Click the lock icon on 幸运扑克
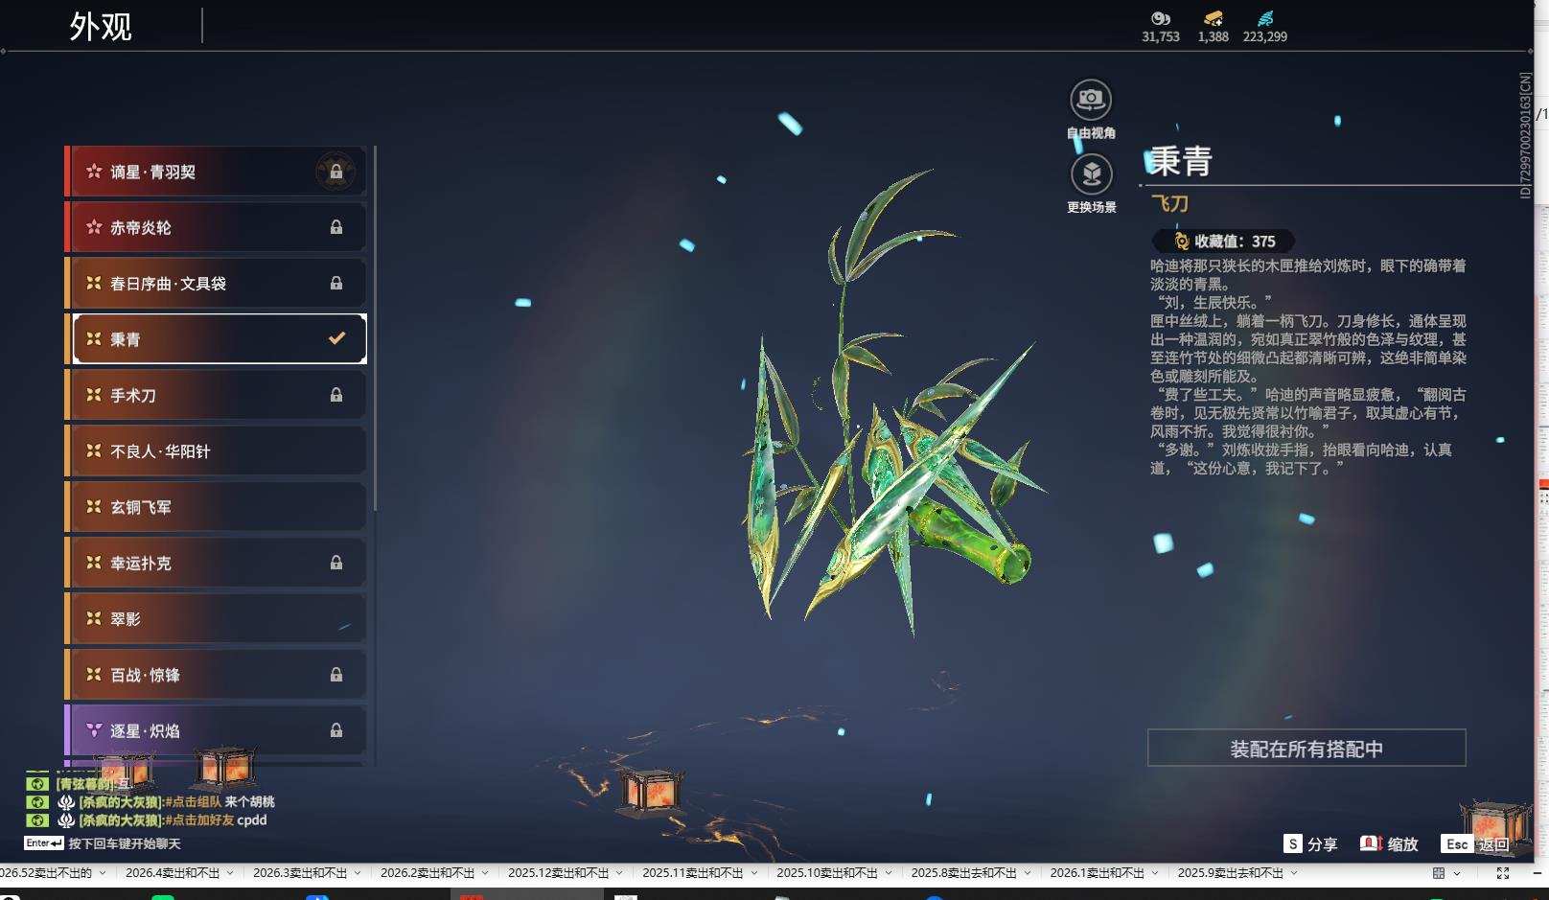The width and height of the screenshot is (1549, 900). pyautogui.click(x=336, y=563)
